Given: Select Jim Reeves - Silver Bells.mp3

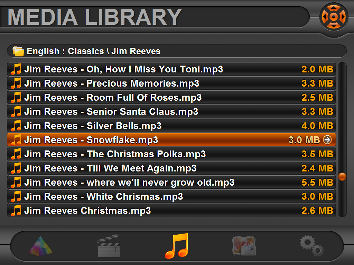Looking at the screenshot, I should (x=171, y=126).
